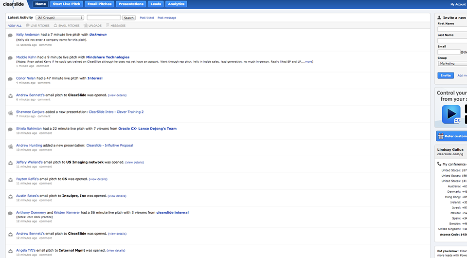The width and height of the screenshot is (467, 258).
Task: Click speech bubble icon beside Shiela Rahimian pitch
Action: [x=10, y=129]
